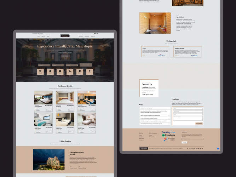Image resolution: width=236 pixels, height=177 pixels.
Task: Select Isabelle Turner's testimonial card
Action: (188, 52)
